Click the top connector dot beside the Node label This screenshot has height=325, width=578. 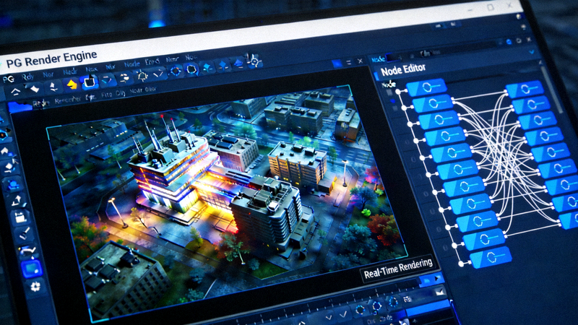click(398, 91)
